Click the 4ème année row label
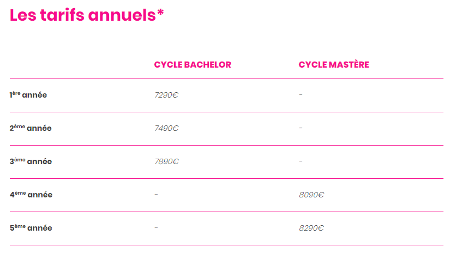Viewport: 450px width, 253px height. coord(31,195)
